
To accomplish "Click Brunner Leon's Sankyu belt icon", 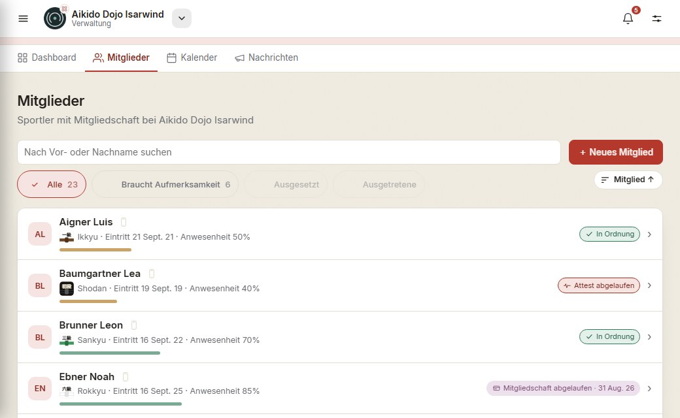I will coord(66,340).
